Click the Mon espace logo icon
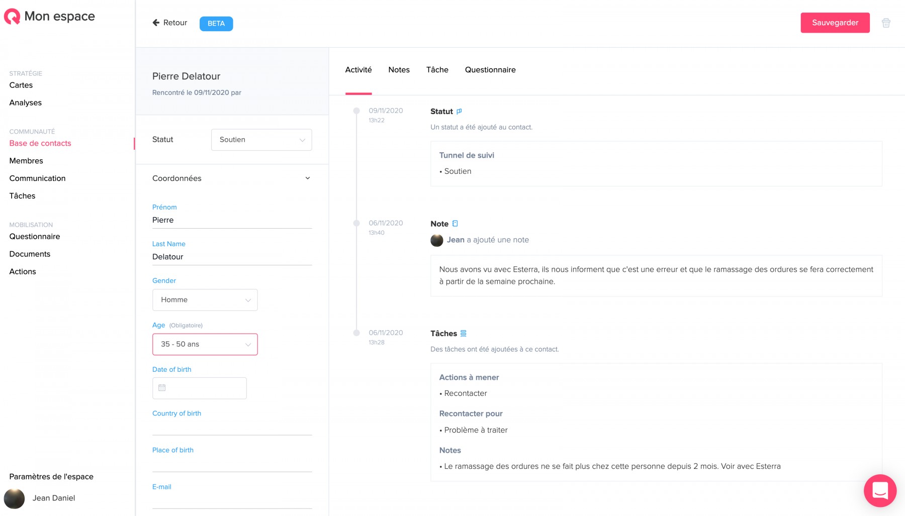This screenshot has width=905, height=516. [x=12, y=17]
